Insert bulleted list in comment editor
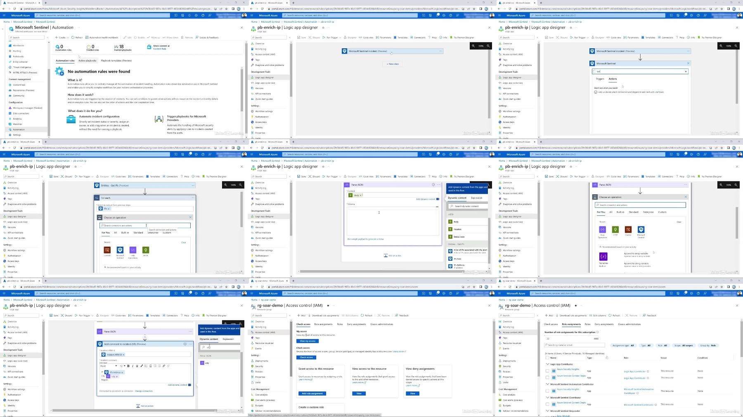Screen dimensions: 743x417 [x=146, y=366]
